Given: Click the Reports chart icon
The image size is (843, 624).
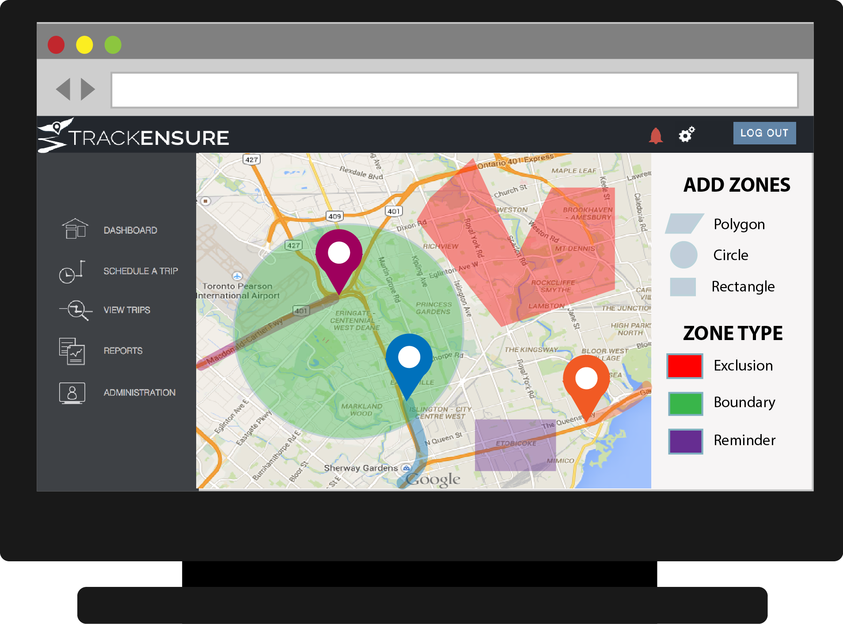Looking at the screenshot, I should point(72,352).
